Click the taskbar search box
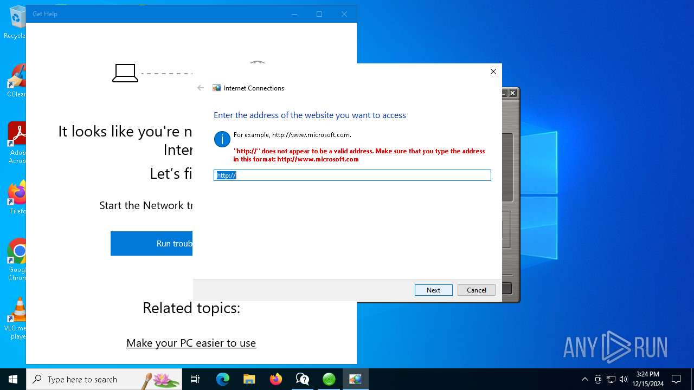Screen dimensions: 694x390 (104, 379)
